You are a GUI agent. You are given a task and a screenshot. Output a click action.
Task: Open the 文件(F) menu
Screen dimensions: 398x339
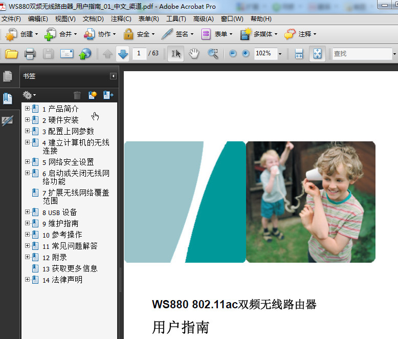[11, 19]
